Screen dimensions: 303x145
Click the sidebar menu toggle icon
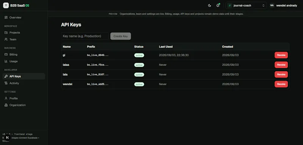pos(6,5)
